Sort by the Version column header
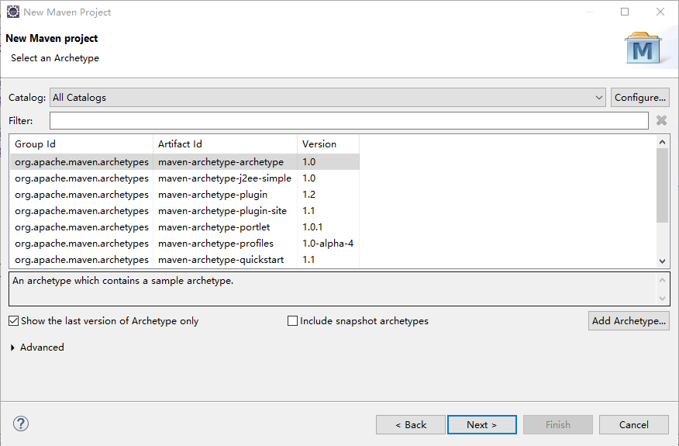The height and width of the screenshot is (446, 679). click(x=328, y=144)
